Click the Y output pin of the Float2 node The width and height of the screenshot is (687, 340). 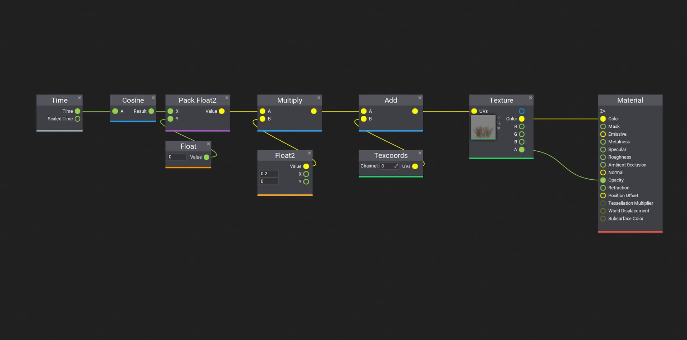[x=306, y=182]
